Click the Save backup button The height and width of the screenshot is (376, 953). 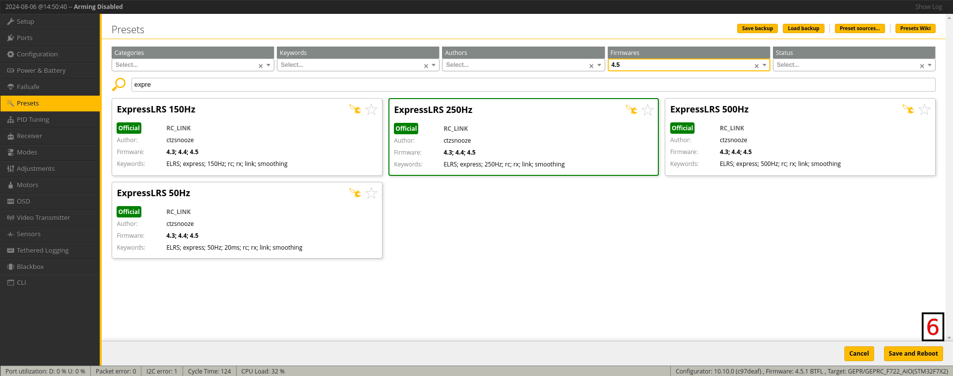coord(757,28)
